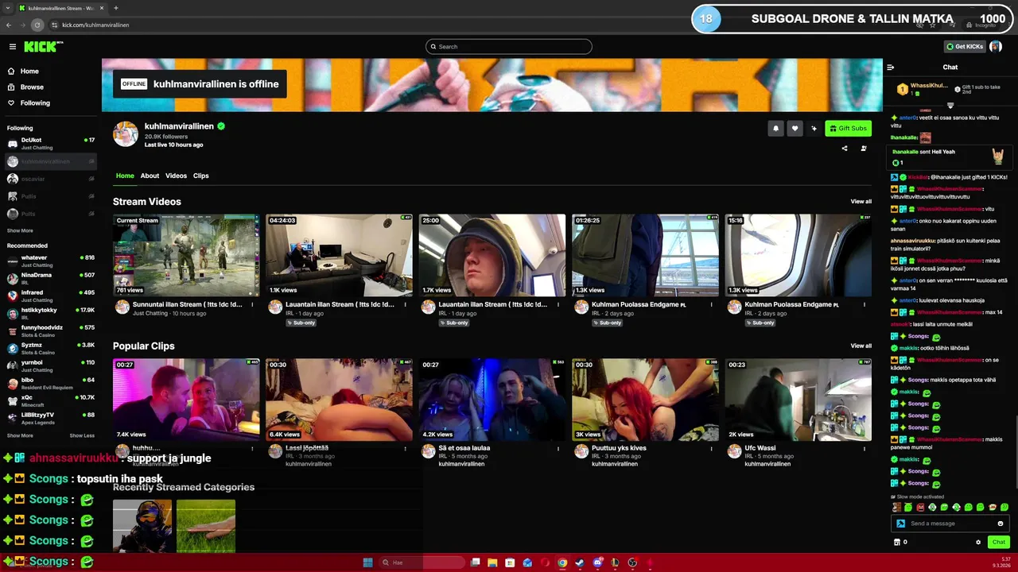This screenshot has height=572, width=1018.
Task: Open Discord from the taskbar
Action: pos(597,562)
